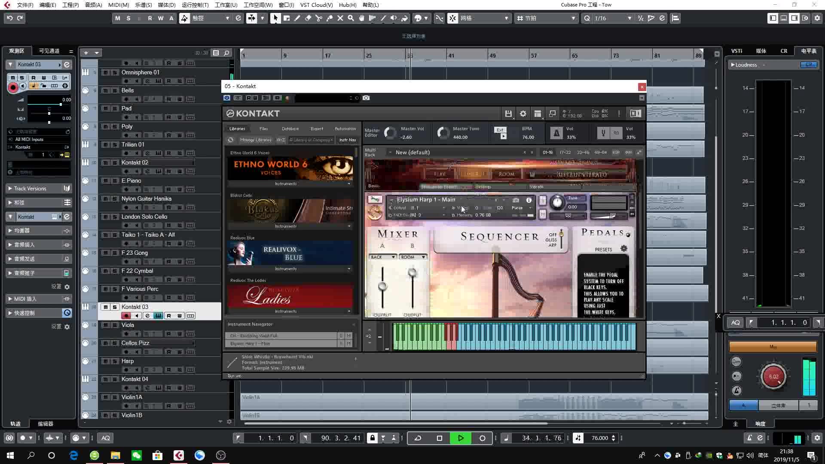Adjust Mixer B output fader
The height and width of the screenshot is (464, 825).
(x=412, y=273)
